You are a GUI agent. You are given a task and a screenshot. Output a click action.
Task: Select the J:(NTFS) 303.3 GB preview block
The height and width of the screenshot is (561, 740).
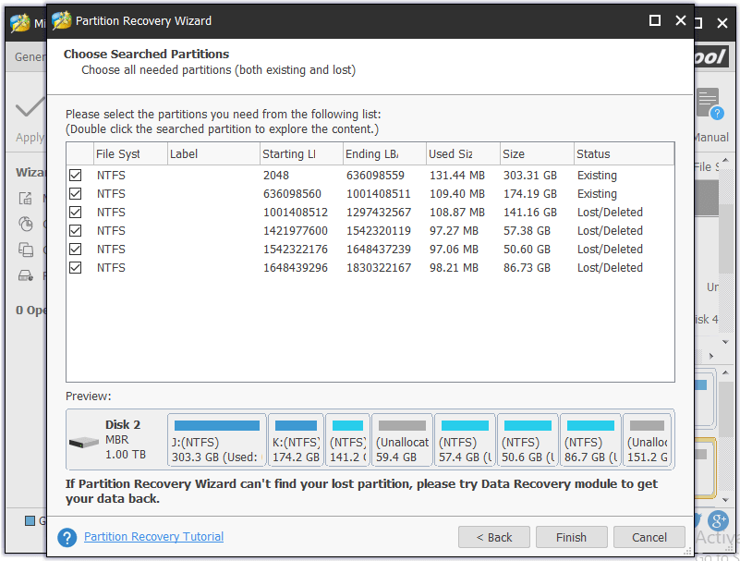click(x=217, y=440)
